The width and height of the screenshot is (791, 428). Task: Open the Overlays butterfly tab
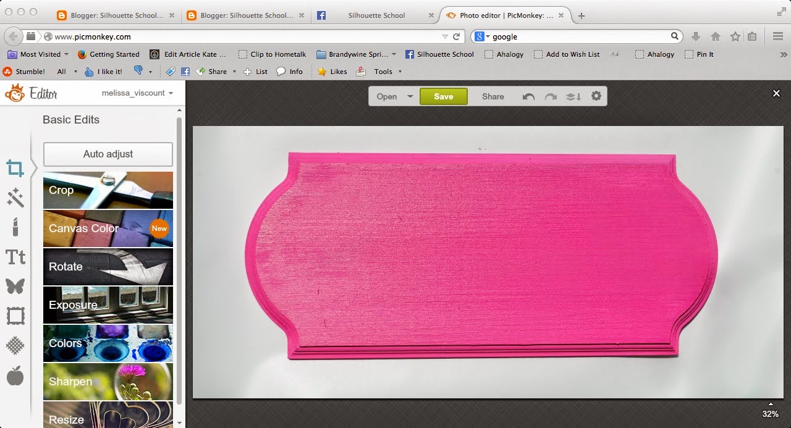(x=15, y=287)
